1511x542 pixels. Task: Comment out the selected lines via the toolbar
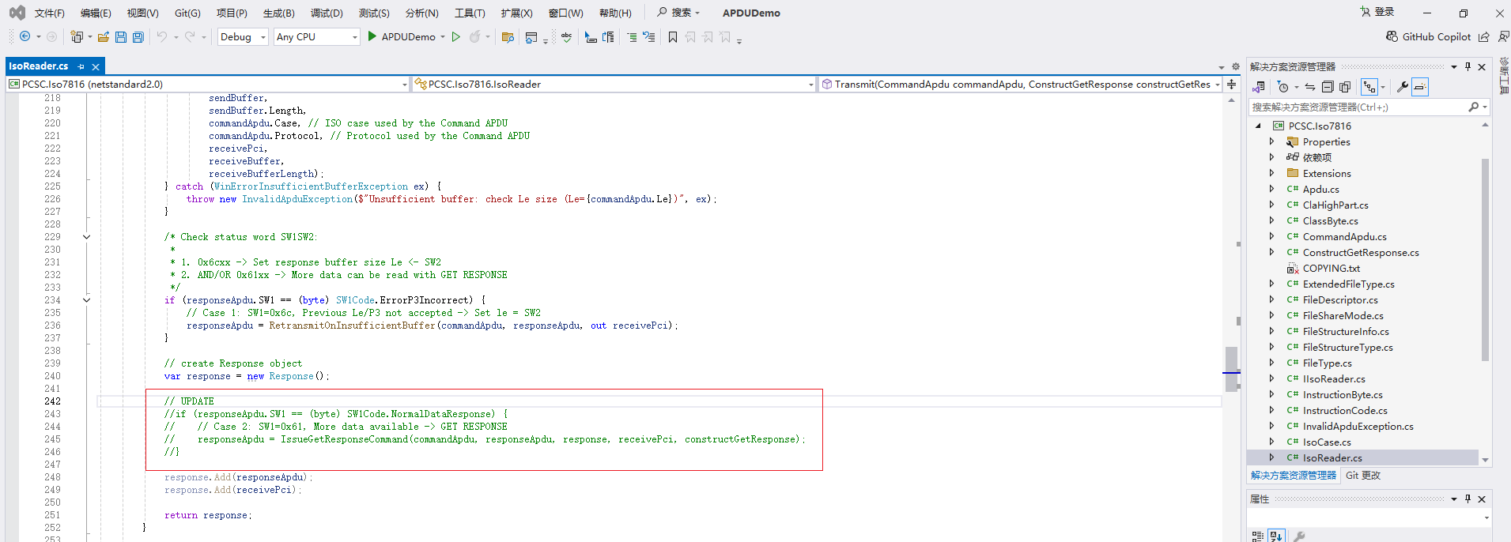(x=632, y=37)
